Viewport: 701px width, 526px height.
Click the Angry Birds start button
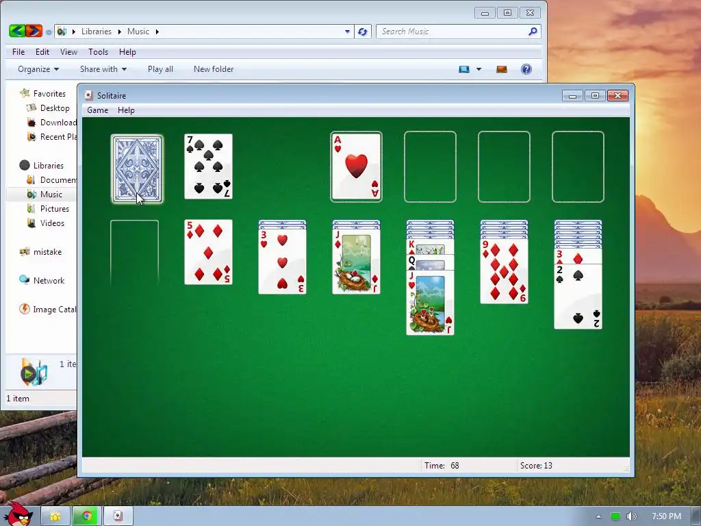[18, 515]
